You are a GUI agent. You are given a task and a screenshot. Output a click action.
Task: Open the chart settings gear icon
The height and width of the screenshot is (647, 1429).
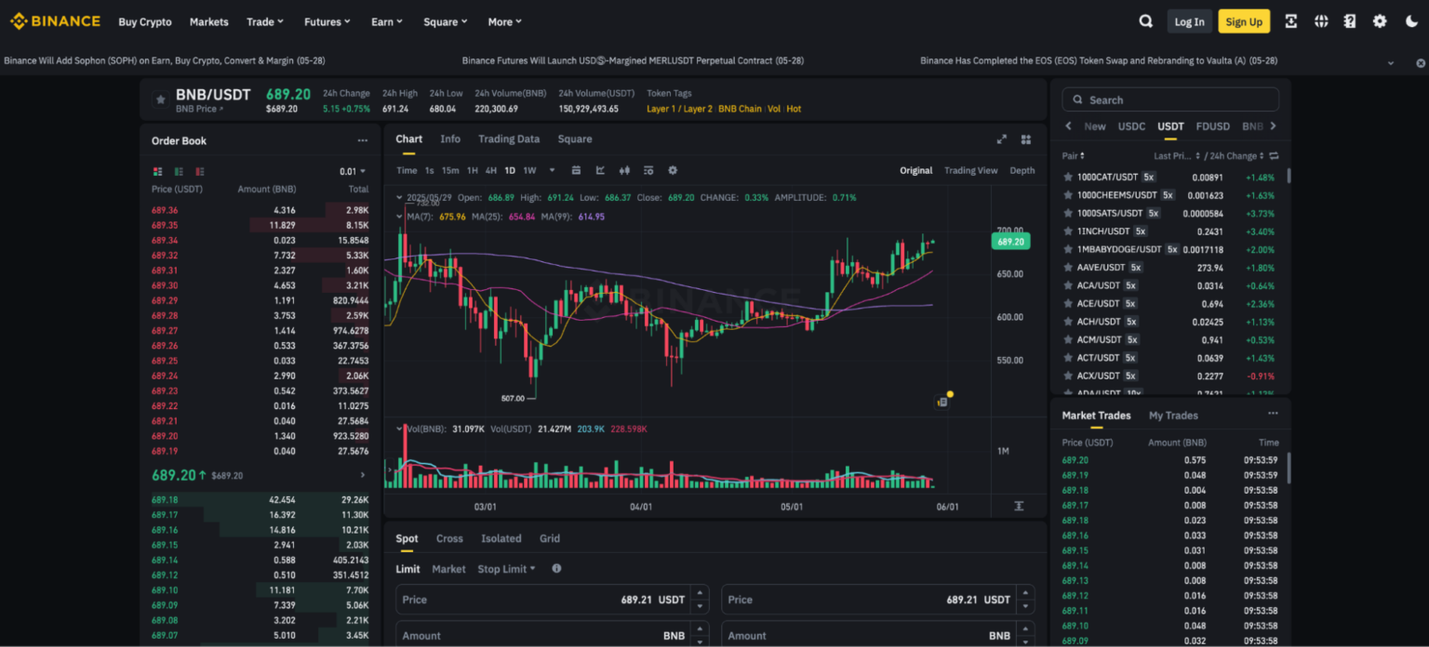pos(672,170)
